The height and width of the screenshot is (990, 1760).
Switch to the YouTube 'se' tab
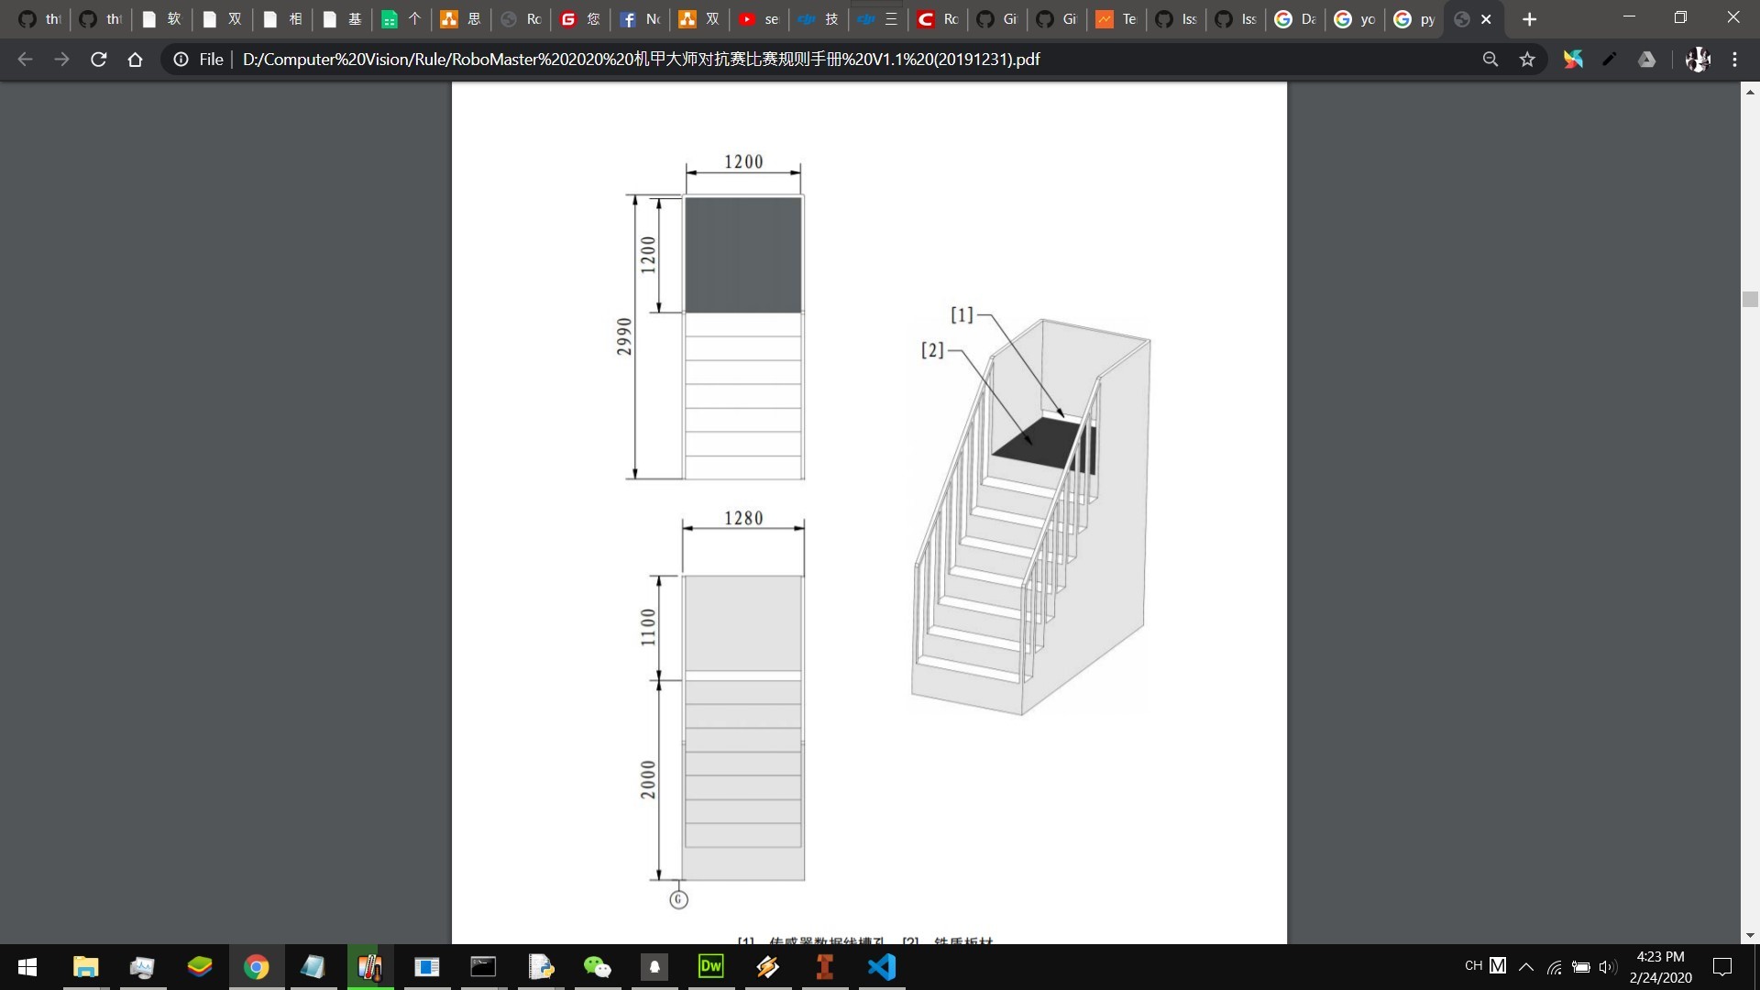[x=759, y=19]
